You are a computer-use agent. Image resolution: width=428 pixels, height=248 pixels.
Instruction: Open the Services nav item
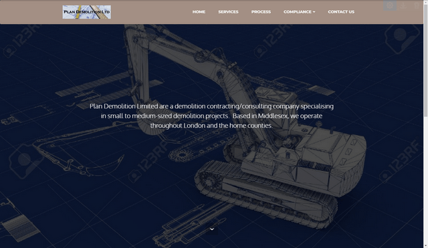click(x=228, y=12)
